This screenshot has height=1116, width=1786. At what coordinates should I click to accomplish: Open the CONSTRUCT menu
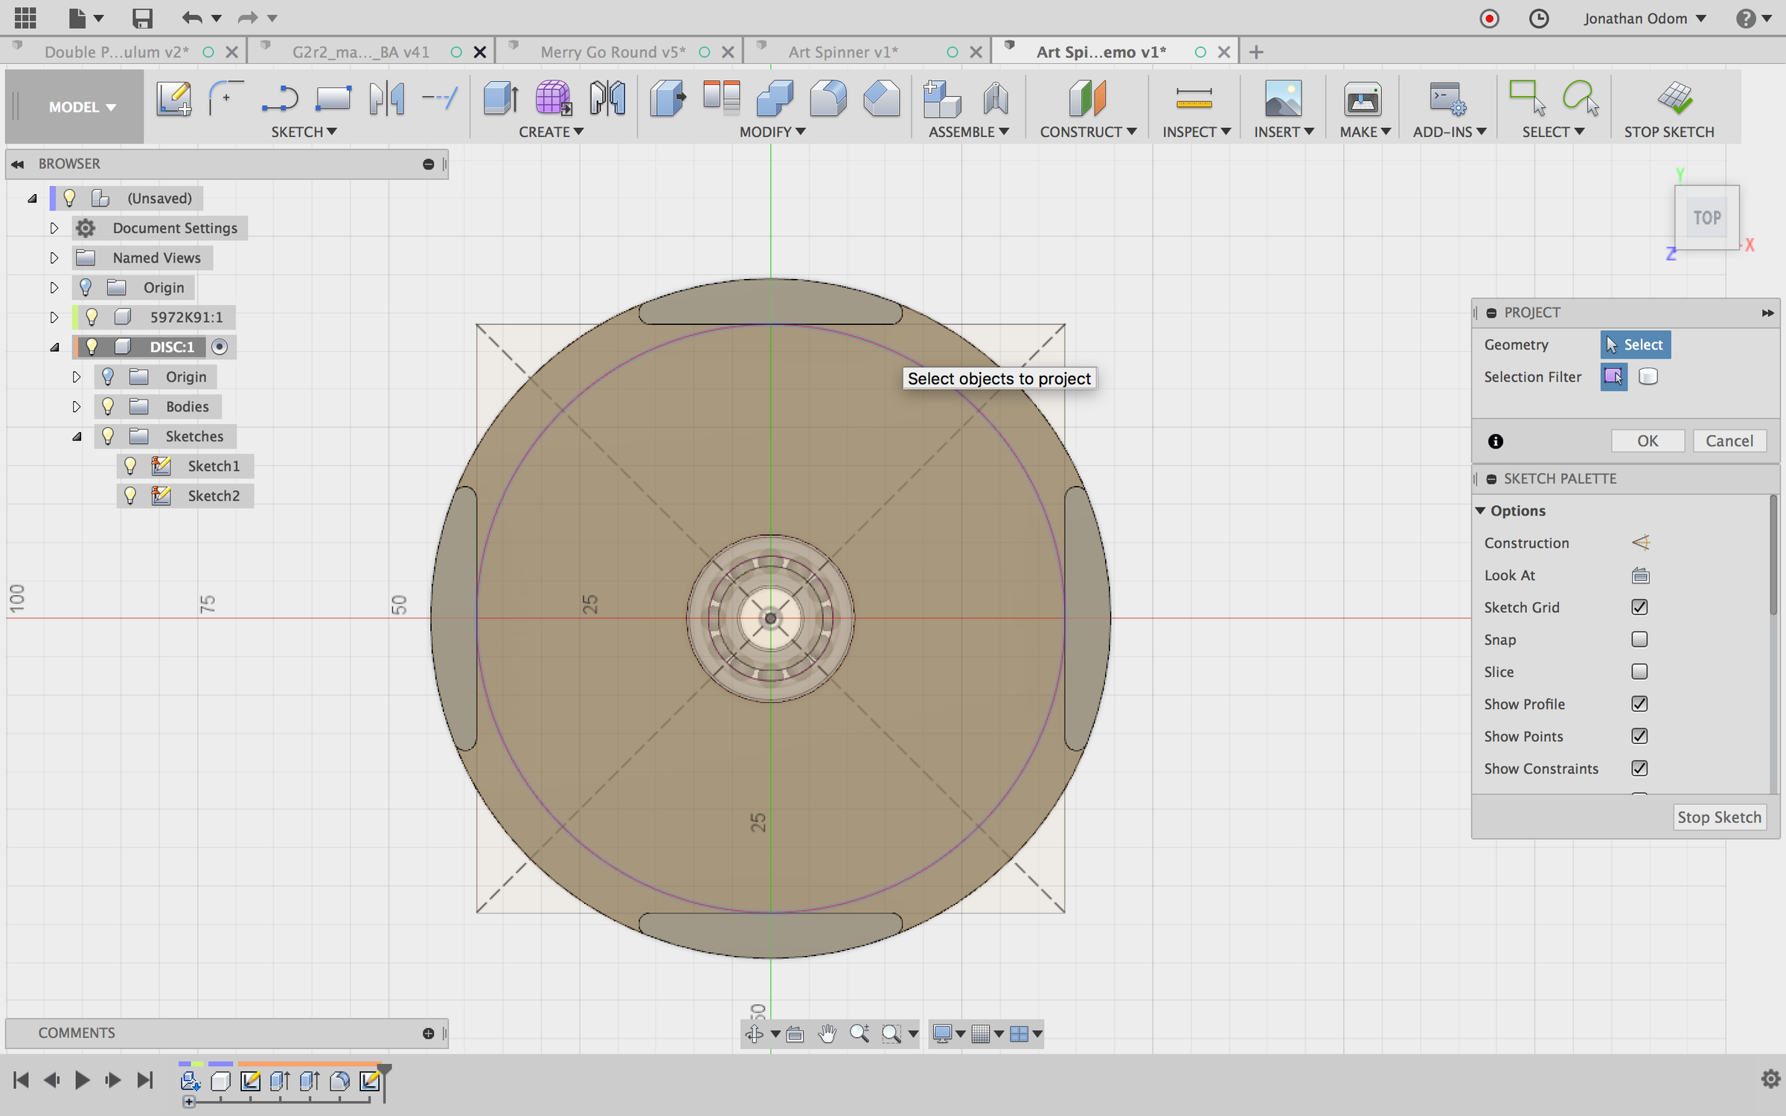pyautogui.click(x=1087, y=132)
